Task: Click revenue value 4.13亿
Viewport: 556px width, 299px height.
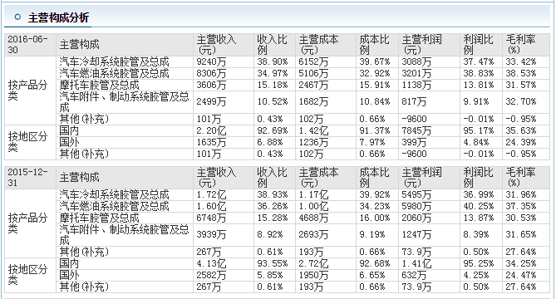Action: click(x=211, y=263)
